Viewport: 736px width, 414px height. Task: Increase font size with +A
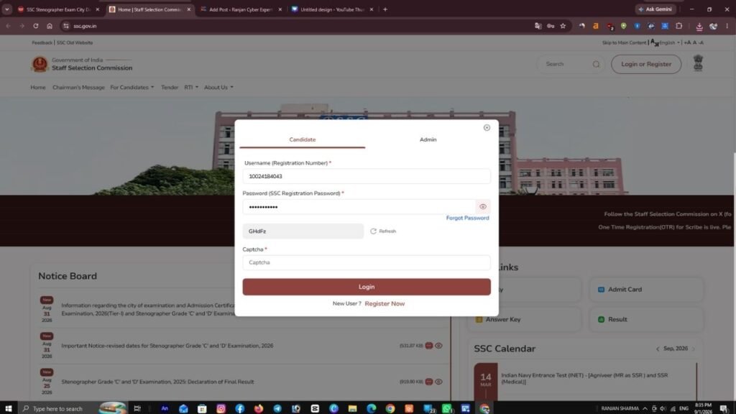[x=687, y=42]
